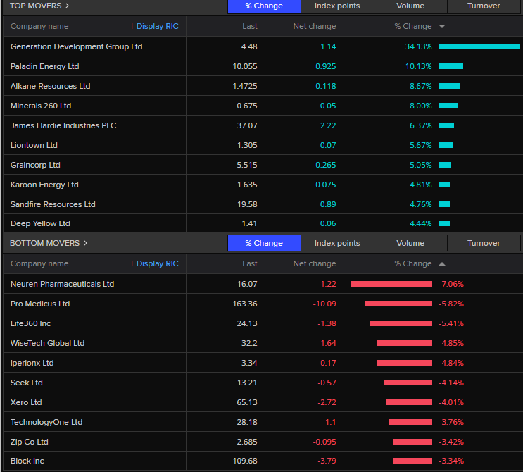Select Sandfire Resources Ltd company name

[53, 204]
